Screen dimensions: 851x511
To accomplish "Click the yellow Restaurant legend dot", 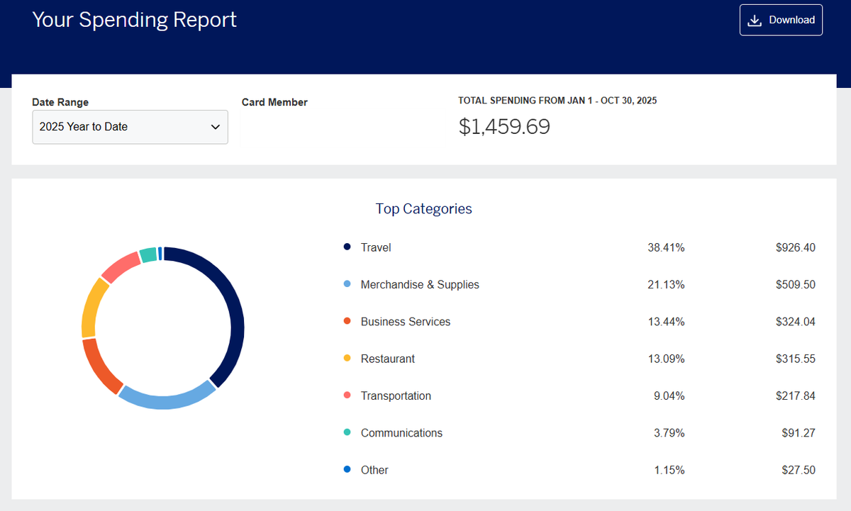I will (347, 358).
